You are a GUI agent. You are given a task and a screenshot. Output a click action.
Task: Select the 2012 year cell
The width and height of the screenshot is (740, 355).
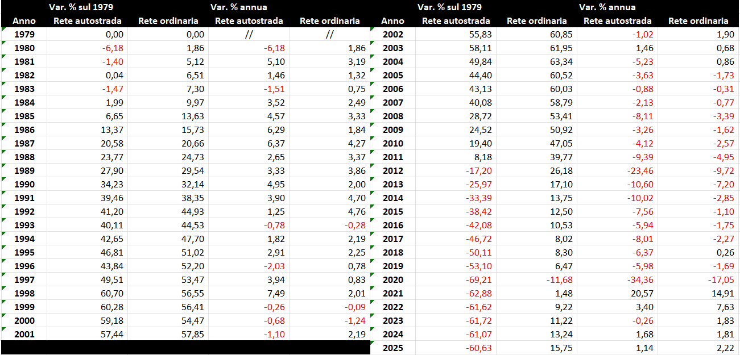(392, 170)
